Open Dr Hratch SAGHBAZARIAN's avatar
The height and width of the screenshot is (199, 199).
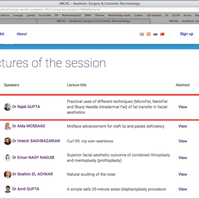coord(7,141)
